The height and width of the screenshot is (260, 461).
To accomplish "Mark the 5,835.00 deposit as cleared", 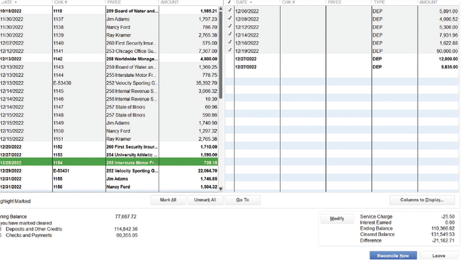I will point(230,67).
